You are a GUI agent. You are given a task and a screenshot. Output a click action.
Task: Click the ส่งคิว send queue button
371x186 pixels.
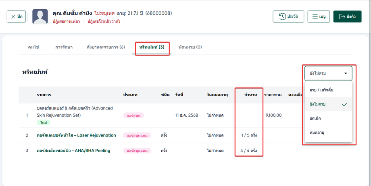[x=347, y=17]
